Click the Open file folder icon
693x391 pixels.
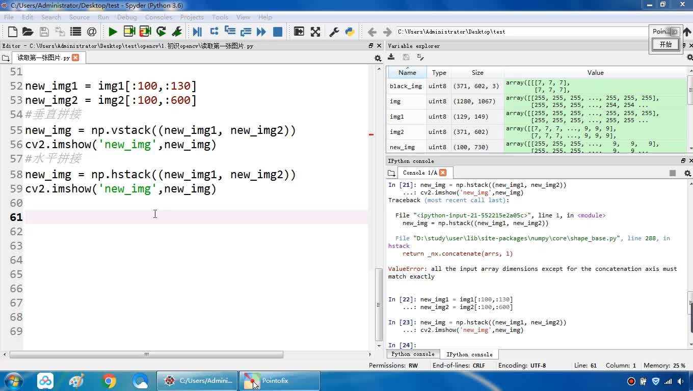28,32
